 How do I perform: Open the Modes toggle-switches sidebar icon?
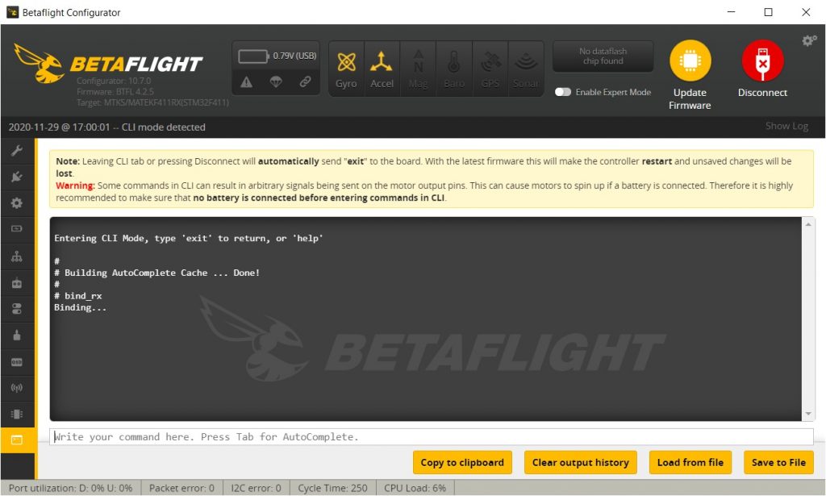pos(17,309)
